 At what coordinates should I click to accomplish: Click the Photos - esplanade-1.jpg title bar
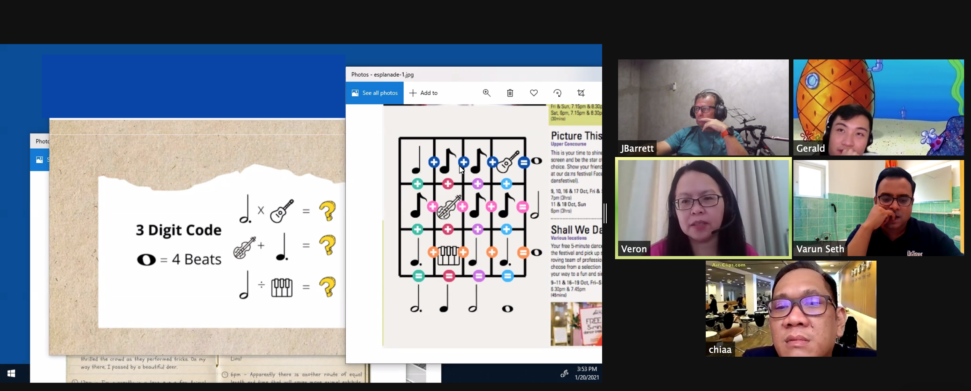coord(474,74)
